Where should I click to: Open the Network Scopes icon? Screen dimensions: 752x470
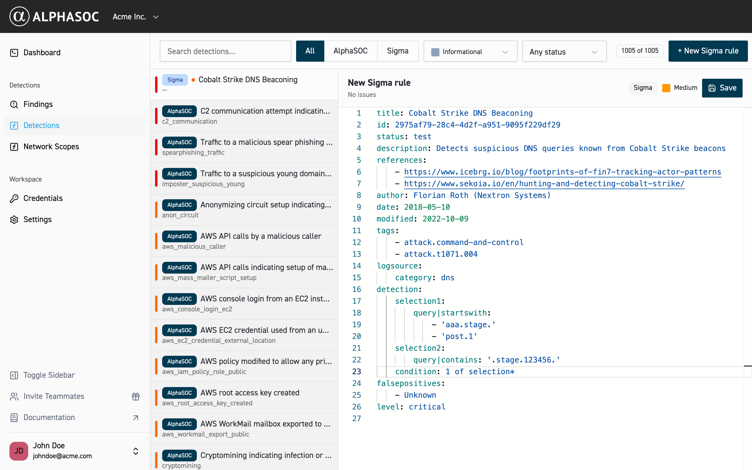pos(14,147)
